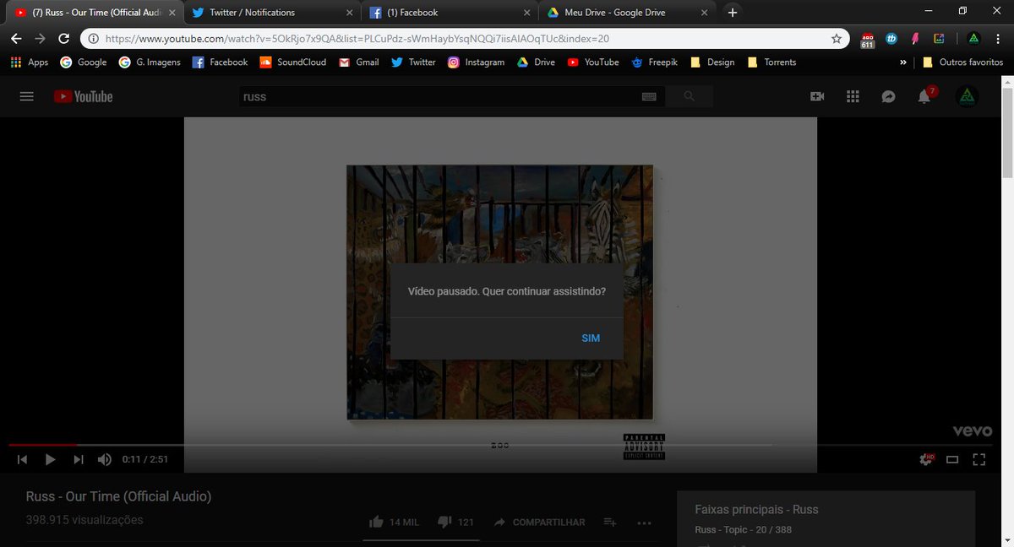The height and width of the screenshot is (547, 1014).
Task: Go to previous track in player
Action: point(23,459)
